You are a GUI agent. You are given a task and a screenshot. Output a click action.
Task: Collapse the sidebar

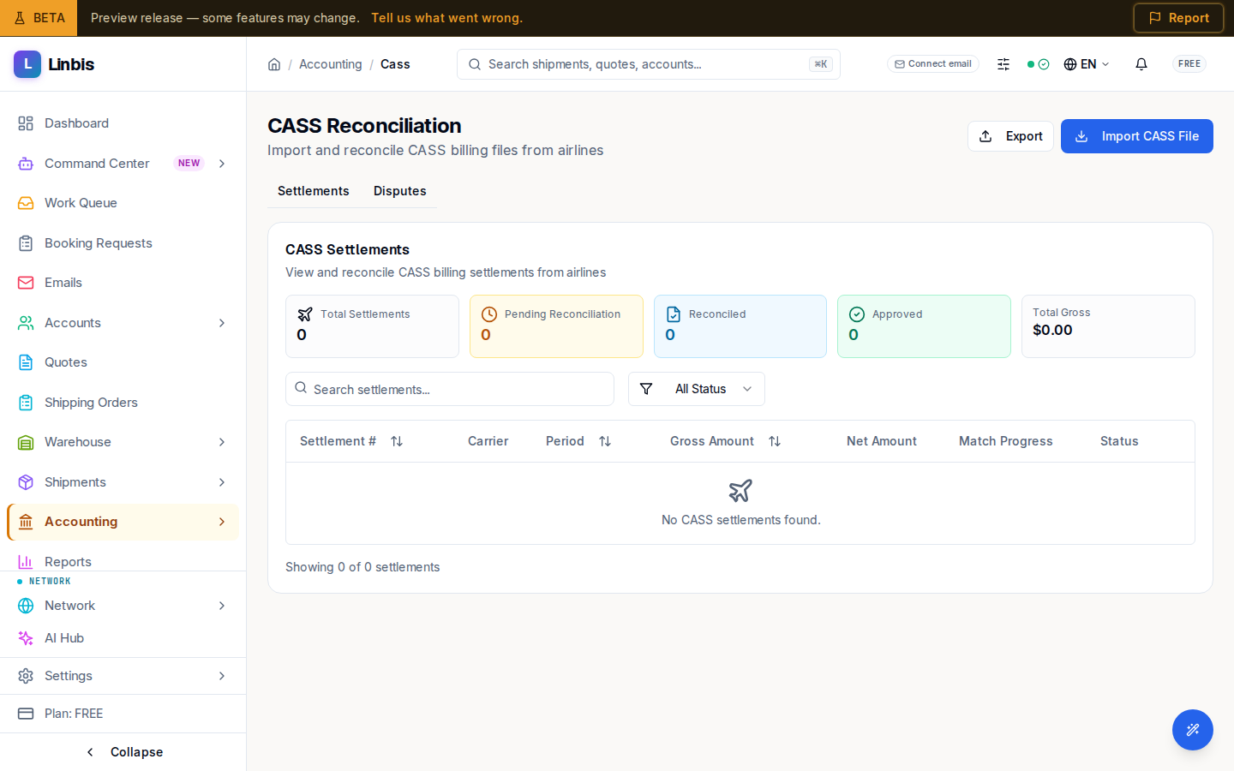coord(123,752)
